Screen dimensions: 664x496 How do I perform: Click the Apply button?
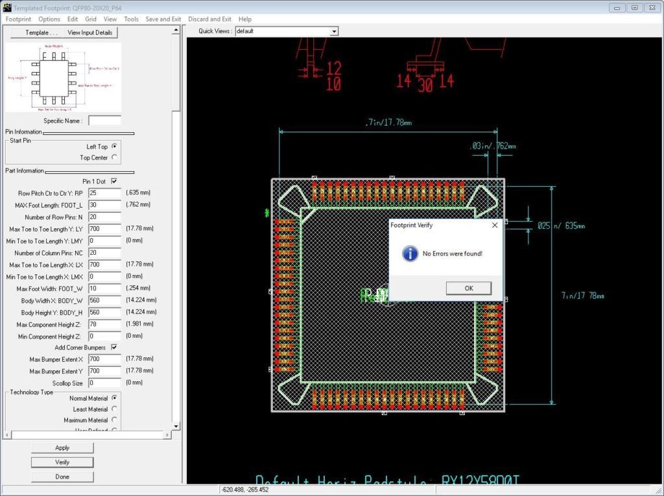tap(62, 448)
